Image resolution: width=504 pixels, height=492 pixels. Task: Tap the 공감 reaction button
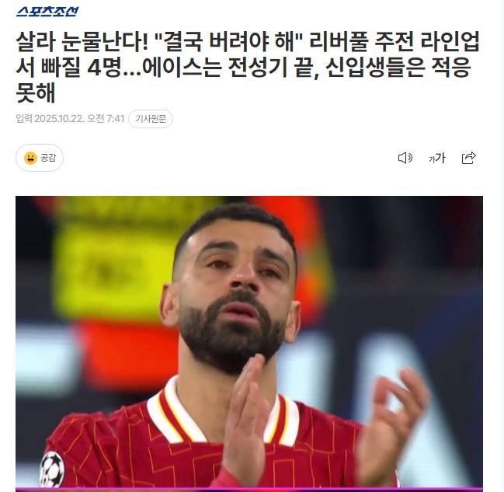point(39,158)
